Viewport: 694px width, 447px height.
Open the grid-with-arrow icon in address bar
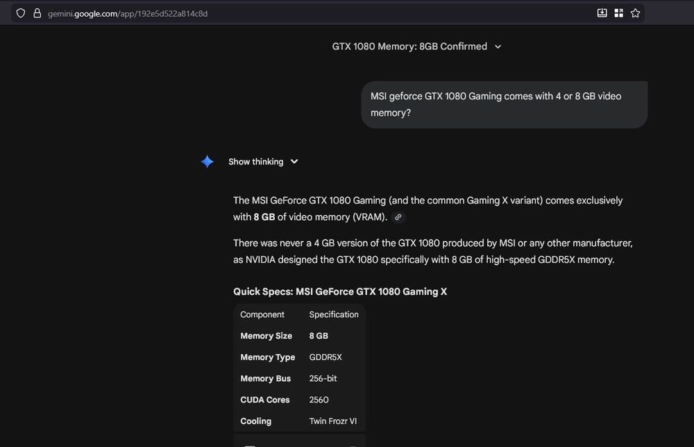click(x=618, y=13)
